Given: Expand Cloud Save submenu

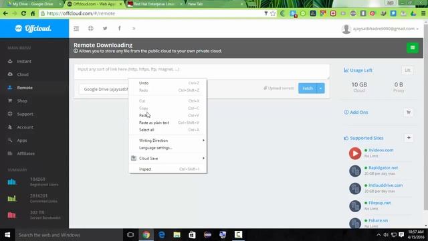Looking at the screenshot, I should coord(168,159).
